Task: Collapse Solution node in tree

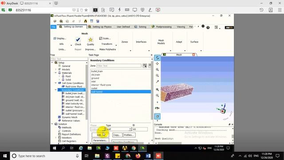Action: click(x=52, y=124)
